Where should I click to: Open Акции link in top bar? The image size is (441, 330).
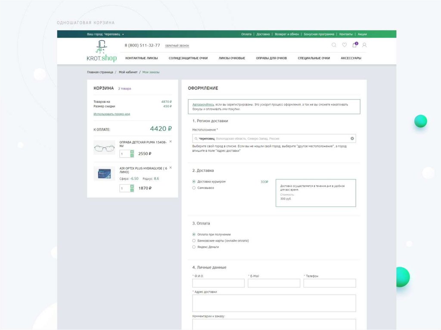coord(362,34)
